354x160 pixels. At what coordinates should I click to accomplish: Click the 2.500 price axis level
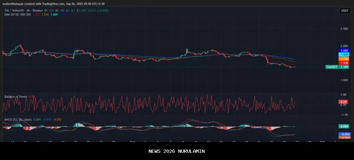[344, 29]
